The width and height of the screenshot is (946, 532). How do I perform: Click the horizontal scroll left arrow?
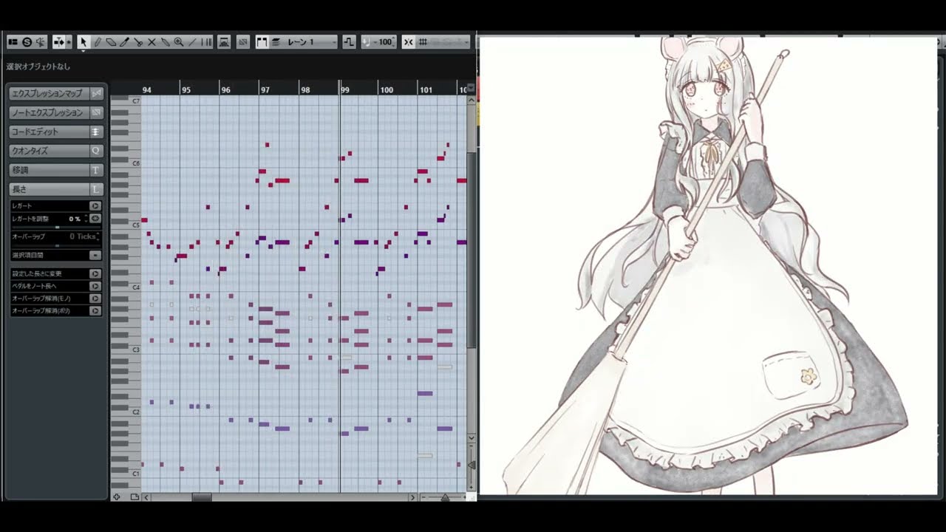(146, 497)
